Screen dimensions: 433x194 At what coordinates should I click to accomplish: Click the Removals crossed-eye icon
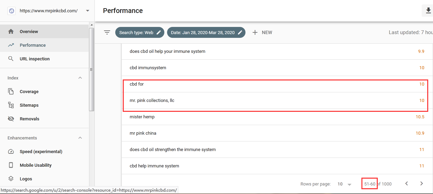(11, 119)
